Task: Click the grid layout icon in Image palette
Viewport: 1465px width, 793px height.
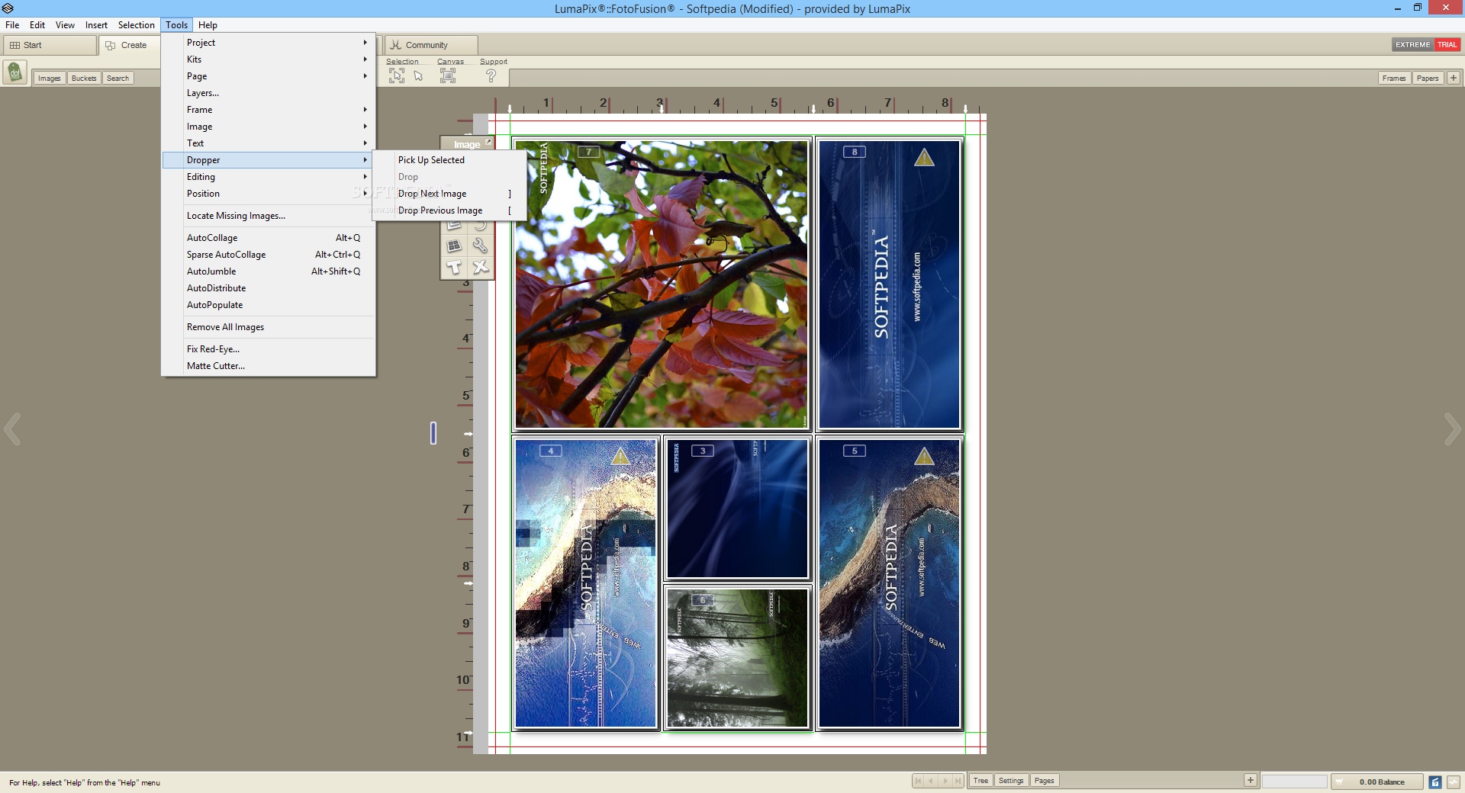Action: click(454, 246)
